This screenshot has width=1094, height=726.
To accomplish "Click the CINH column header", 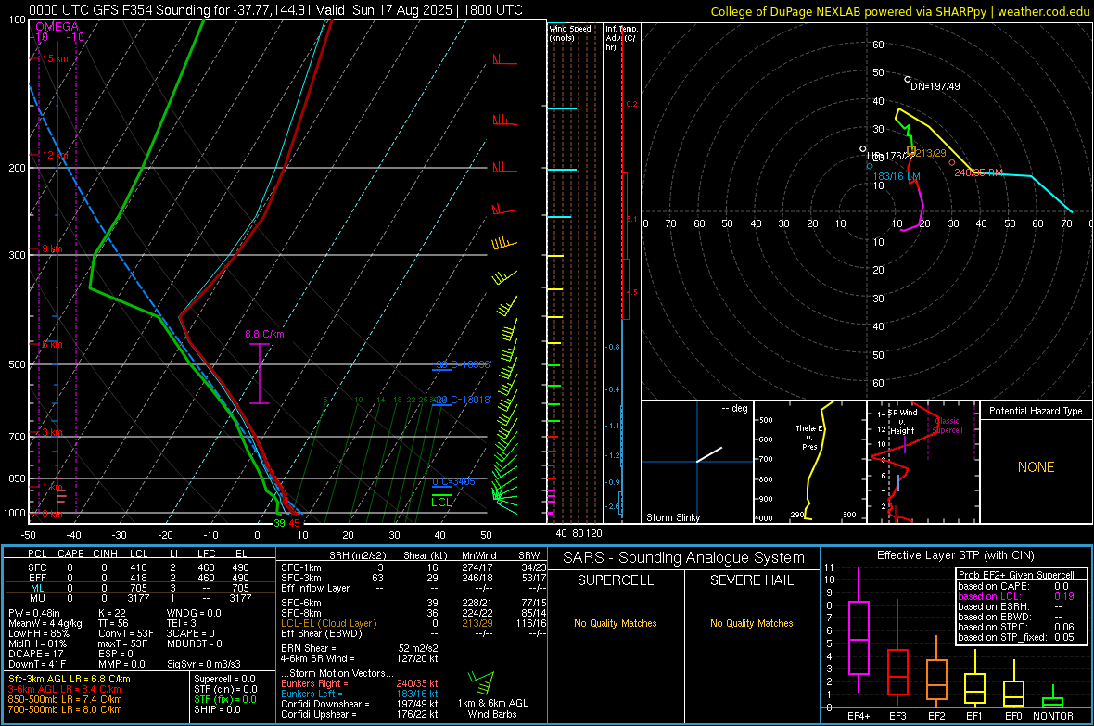I will [x=105, y=554].
